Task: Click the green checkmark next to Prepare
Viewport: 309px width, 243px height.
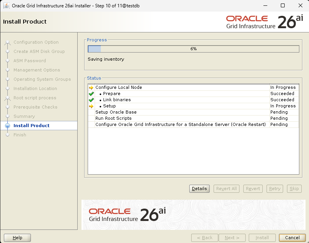Action: [91, 93]
